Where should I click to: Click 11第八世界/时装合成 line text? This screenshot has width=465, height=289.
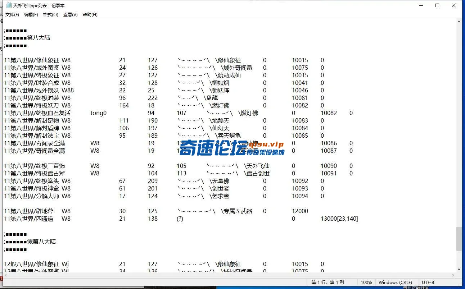tap(32, 83)
